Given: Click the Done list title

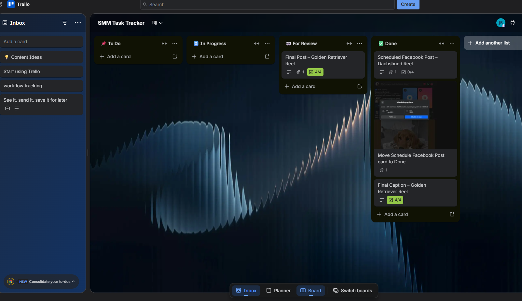Looking at the screenshot, I should [x=391, y=44].
